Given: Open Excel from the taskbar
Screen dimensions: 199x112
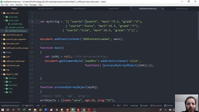Looking at the screenshot, I should tap(24, 110).
